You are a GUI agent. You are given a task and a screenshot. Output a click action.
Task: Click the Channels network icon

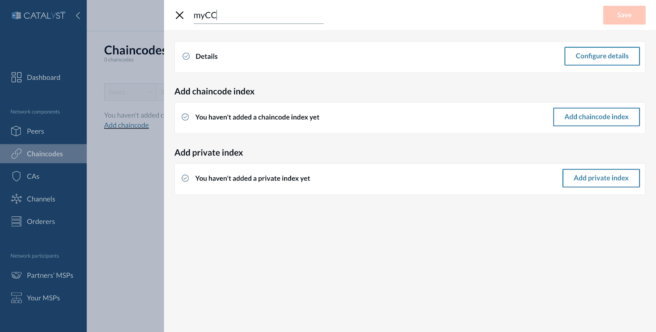16,199
